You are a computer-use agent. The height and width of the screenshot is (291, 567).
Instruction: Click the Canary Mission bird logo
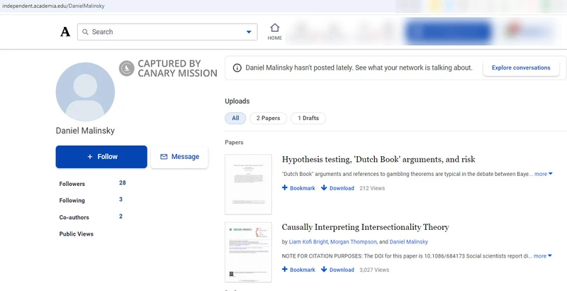pos(126,68)
